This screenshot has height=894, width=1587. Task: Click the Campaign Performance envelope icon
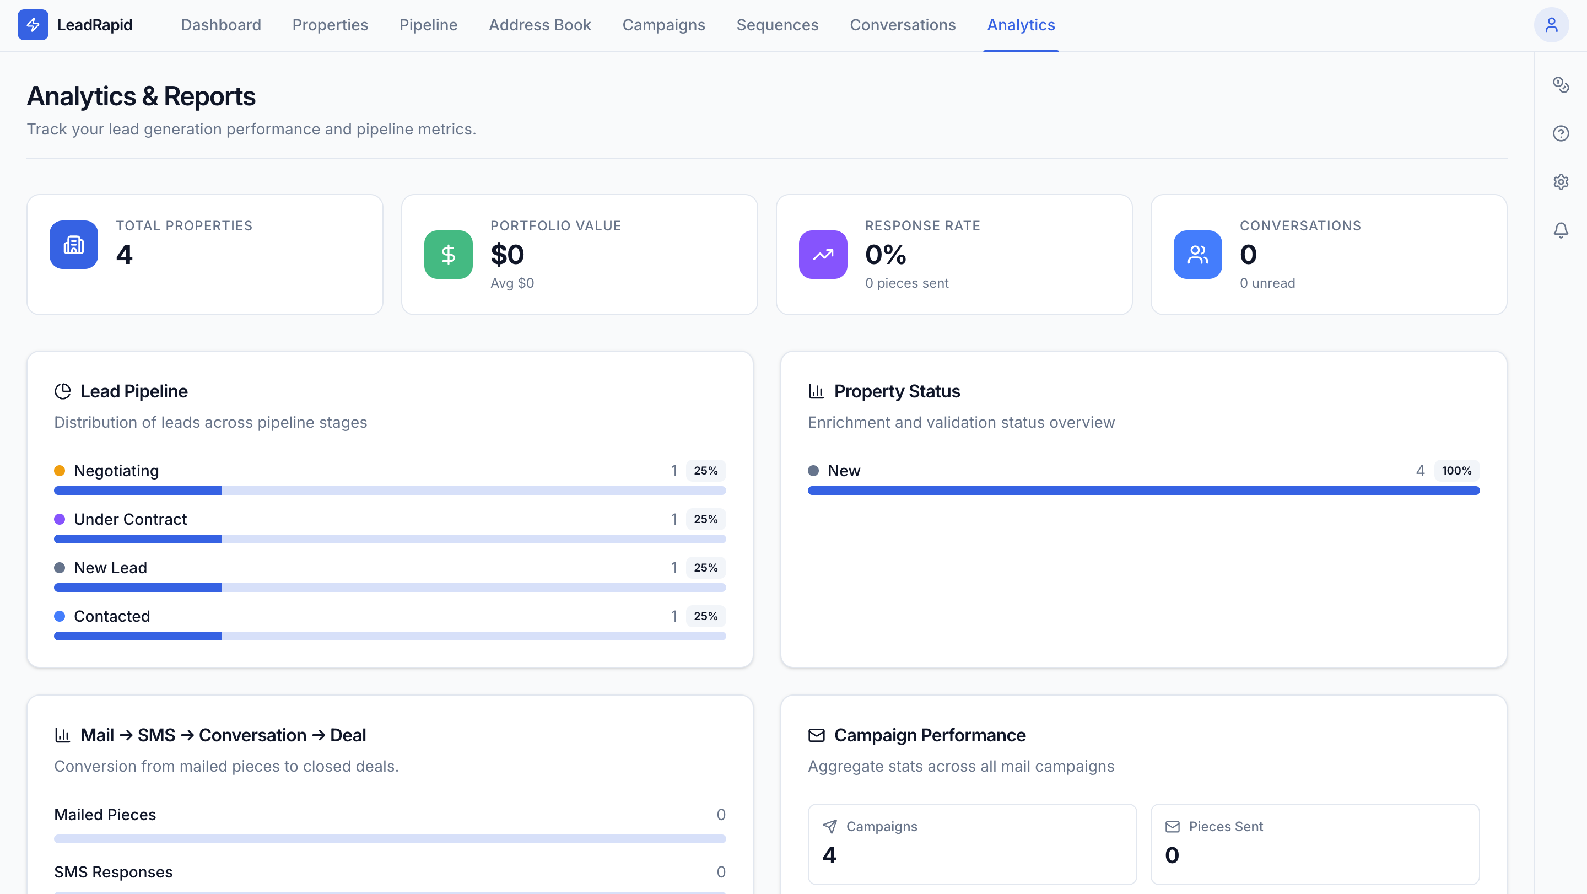(816, 735)
